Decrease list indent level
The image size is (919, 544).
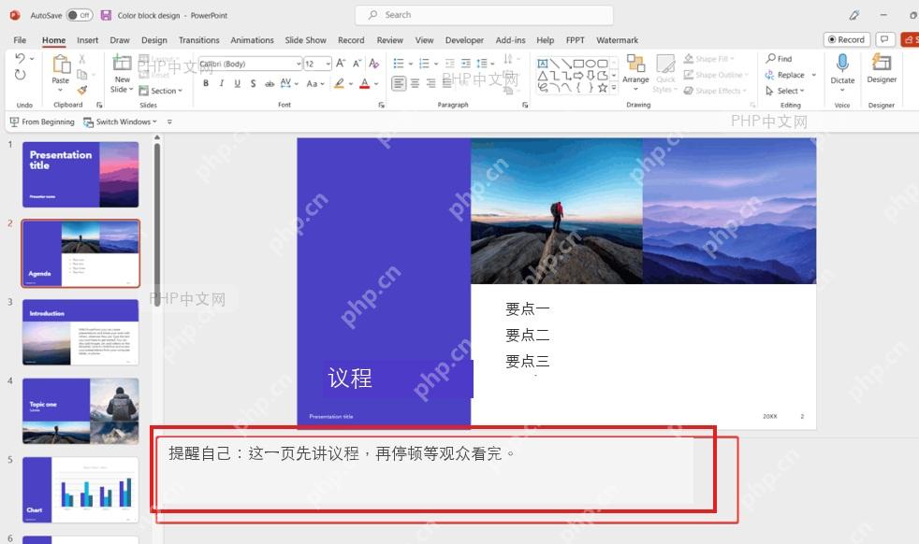(449, 64)
